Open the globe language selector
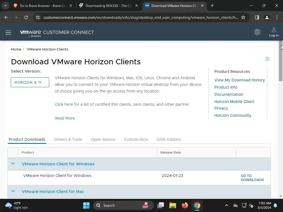The width and height of the screenshot is (283, 212). click(x=257, y=32)
